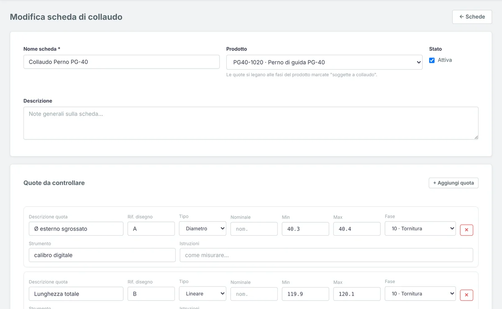Viewport: 502px width, 309px height.
Task: Click the Istruzioni field of first quota
Action: (x=326, y=255)
